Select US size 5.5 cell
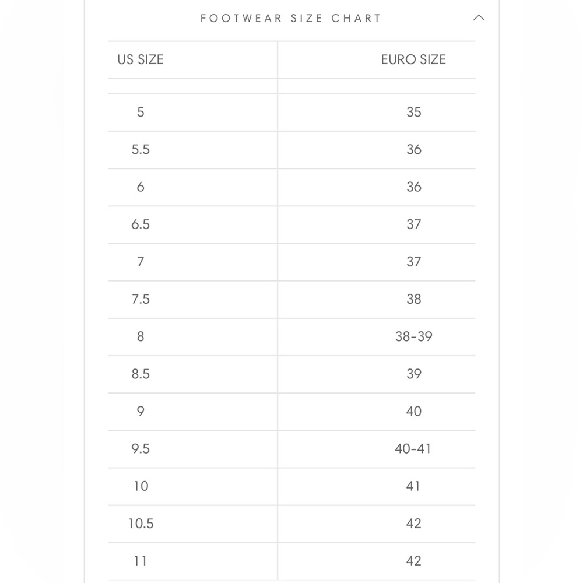The image size is (583, 583). 140,150
